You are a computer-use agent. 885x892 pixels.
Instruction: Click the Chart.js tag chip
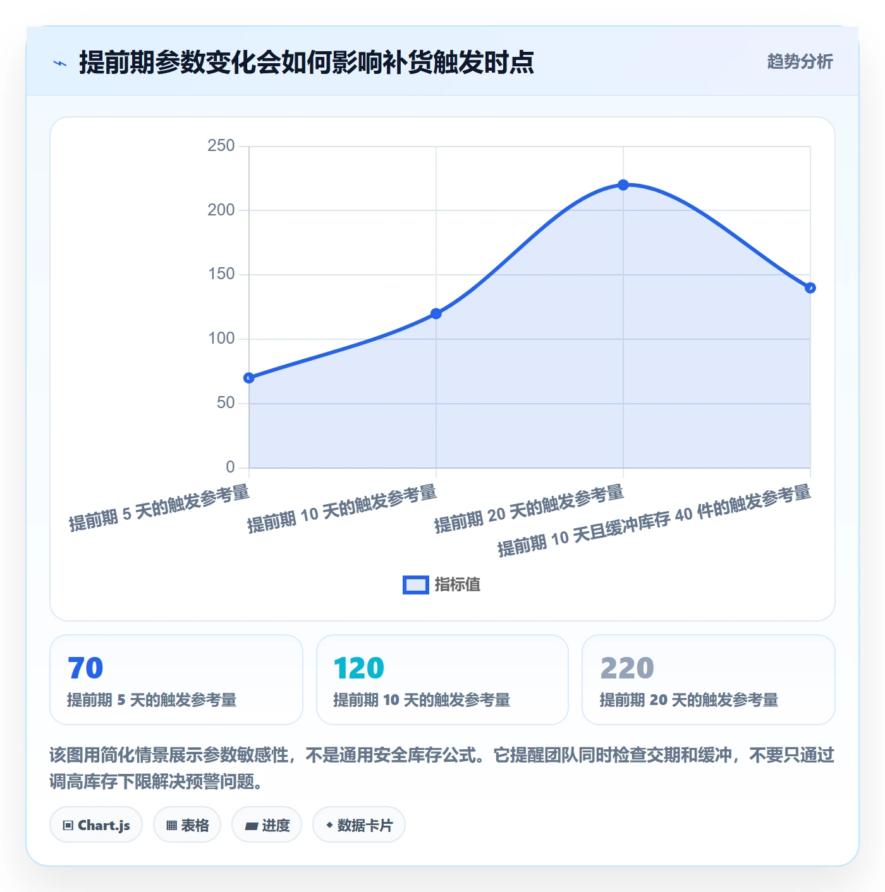(x=96, y=824)
